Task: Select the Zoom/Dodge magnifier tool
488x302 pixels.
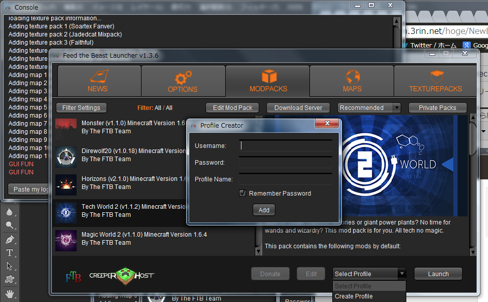Action: 9,225
